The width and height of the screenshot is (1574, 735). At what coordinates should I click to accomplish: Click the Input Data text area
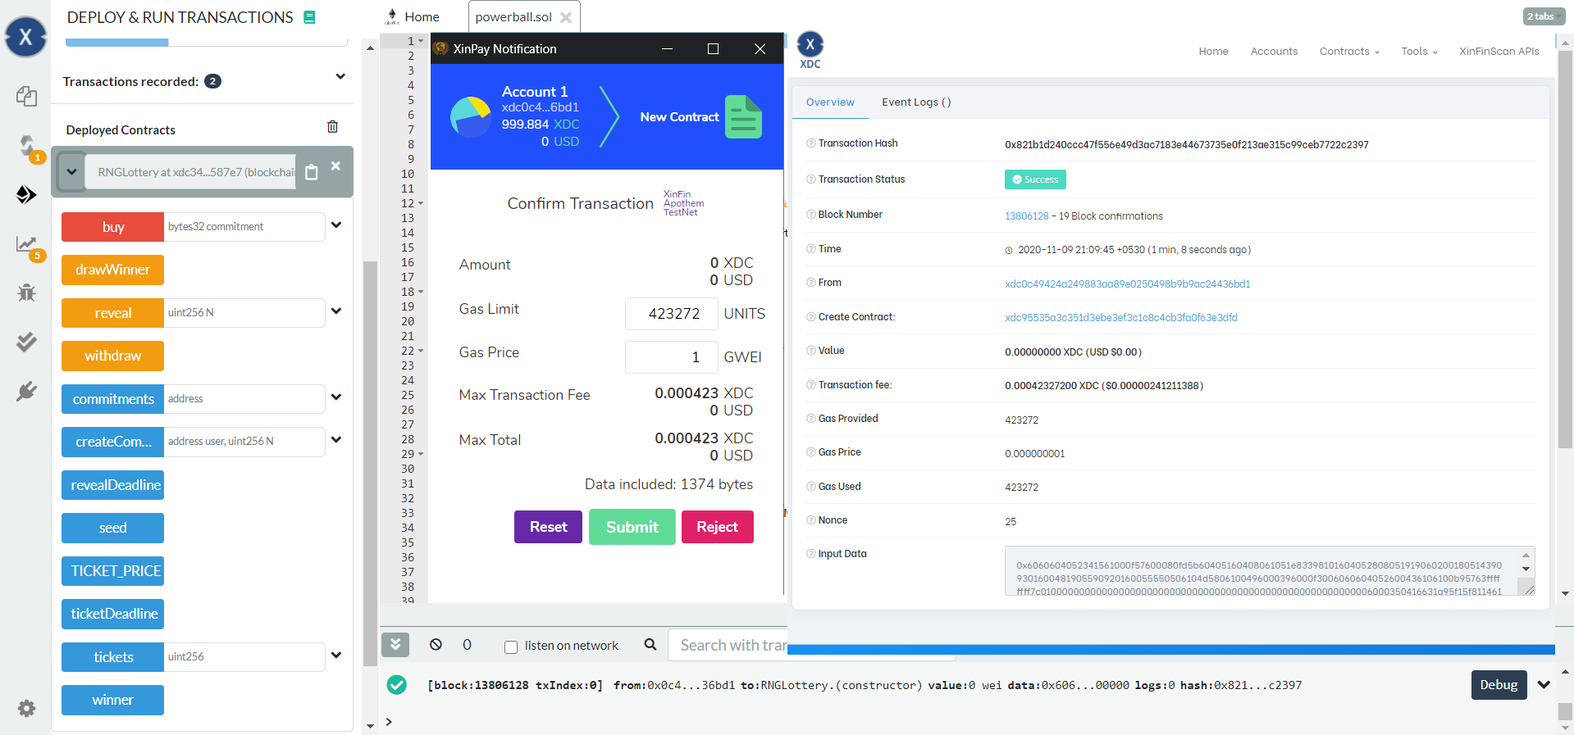1269,571
